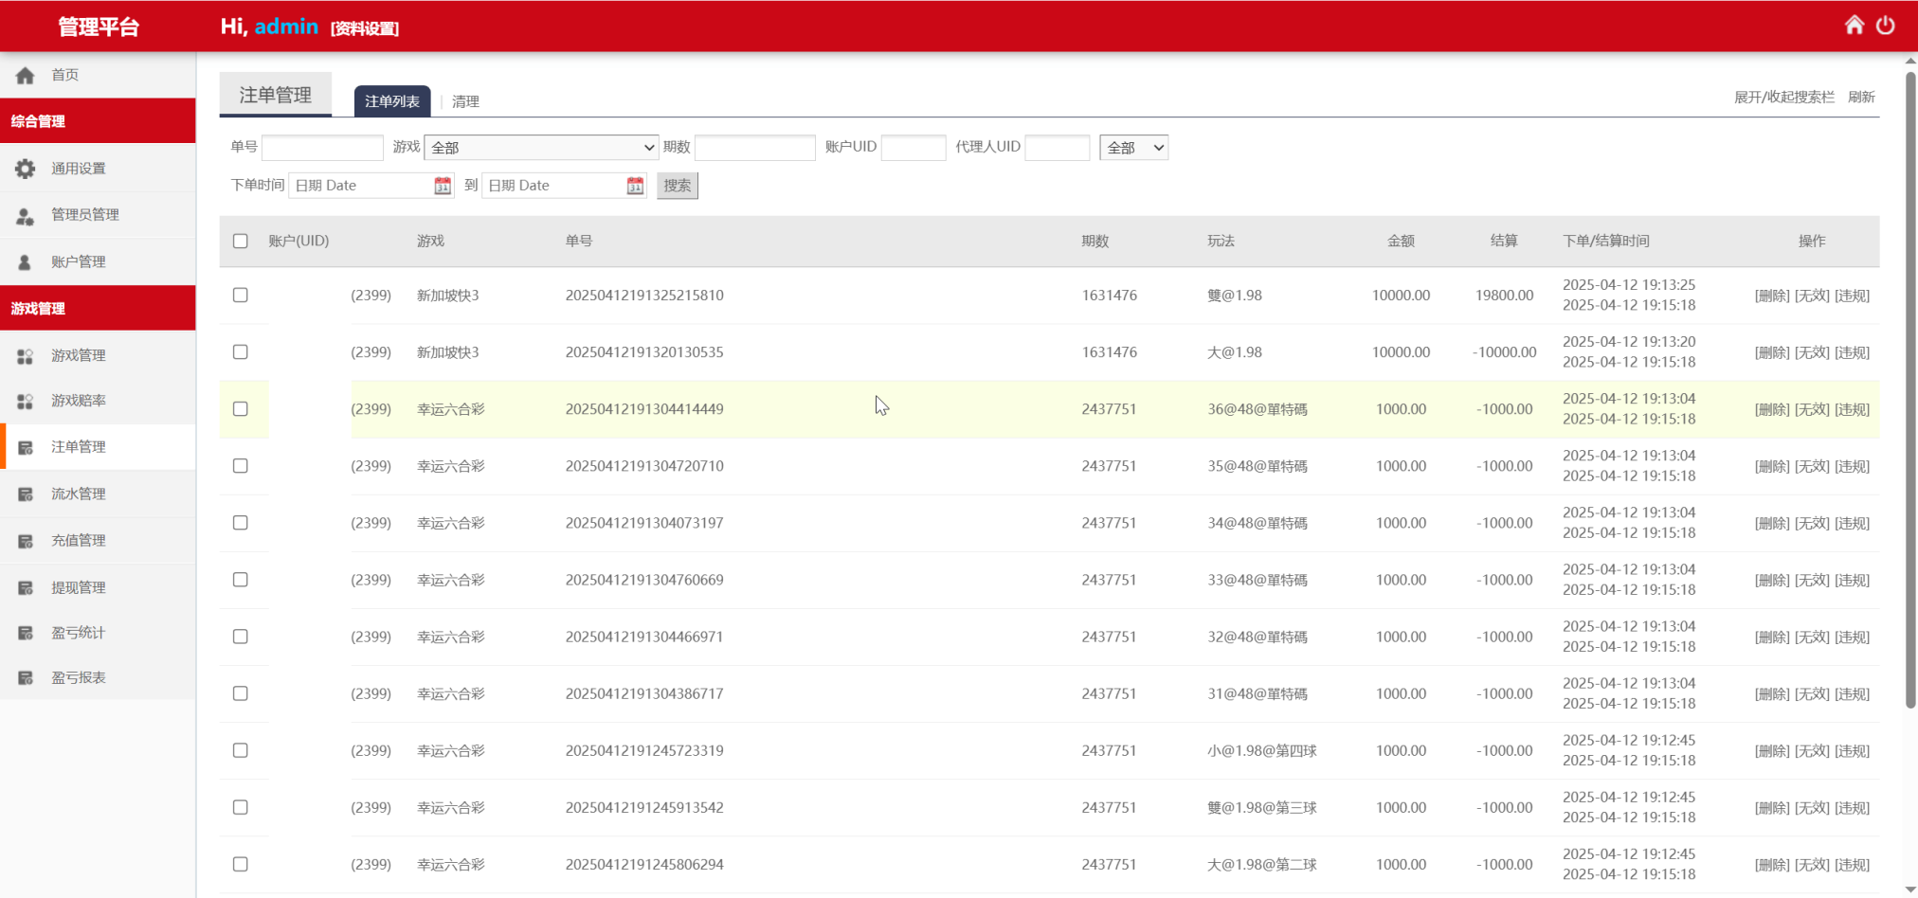Screen dimensions: 1918x898
Task: Click the 提现管理 sidebar icon
Action: tap(25, 586)
